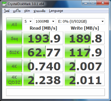Click the Seq write result 189.8
Viewport: 111px width, 101px height.
pyautogui.click(x=85, y=38)
